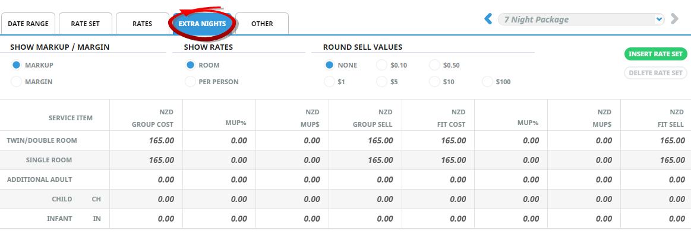Choose $100 rounding option
This screenshot has width=691, height=234.
tap(487, 82)
